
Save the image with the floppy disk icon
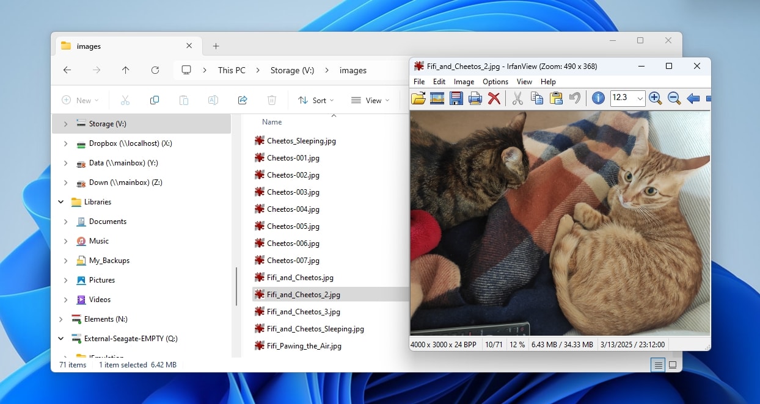pos(456,98)
